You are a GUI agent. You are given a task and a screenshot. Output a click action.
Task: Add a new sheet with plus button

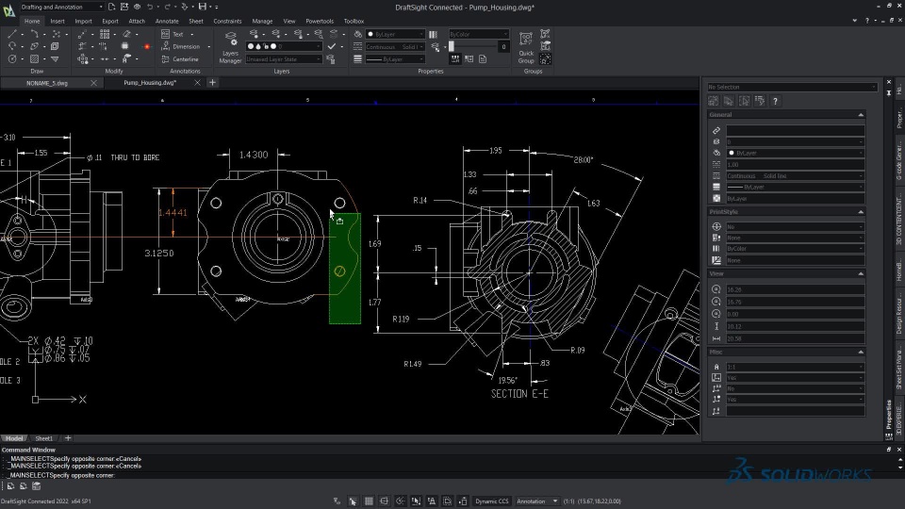click(x=68, y=438)
